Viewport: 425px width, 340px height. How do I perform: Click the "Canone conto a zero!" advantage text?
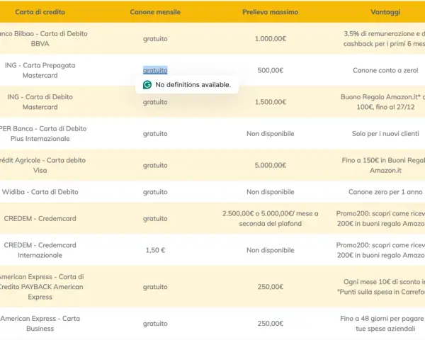(x=385, y=71)
